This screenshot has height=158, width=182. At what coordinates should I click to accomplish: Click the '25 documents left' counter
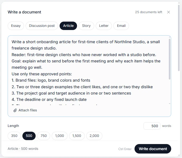pyautogui.click(x=149, y=12)
